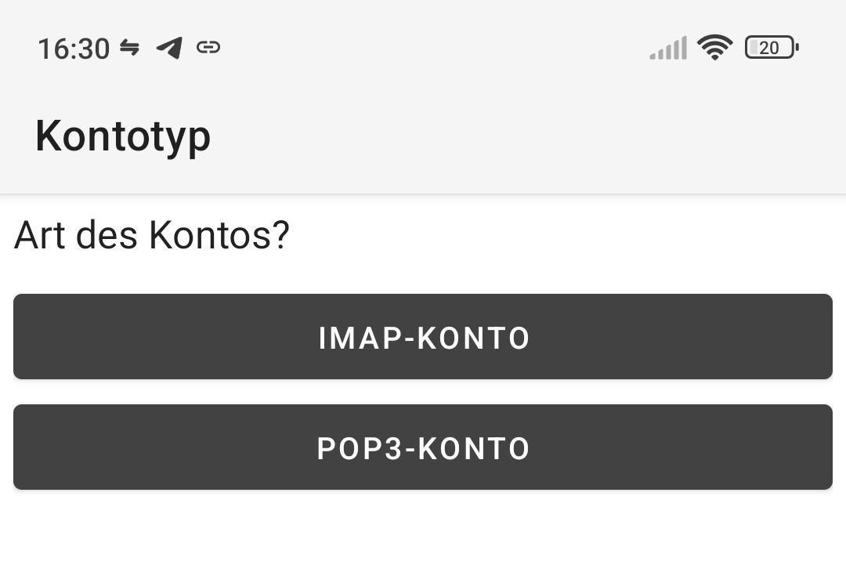Viewport: 846px width, 583px height.
Task: Tap the battery level icon
Action: tap(772, 48)
